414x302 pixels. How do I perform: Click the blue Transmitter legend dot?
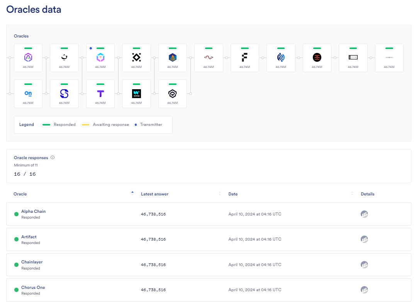coord(136,125)
